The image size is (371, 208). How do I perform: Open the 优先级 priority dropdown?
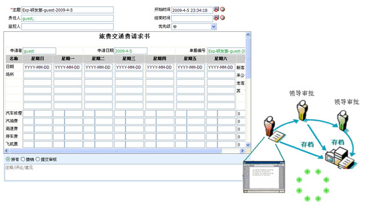tap(194, 27)
